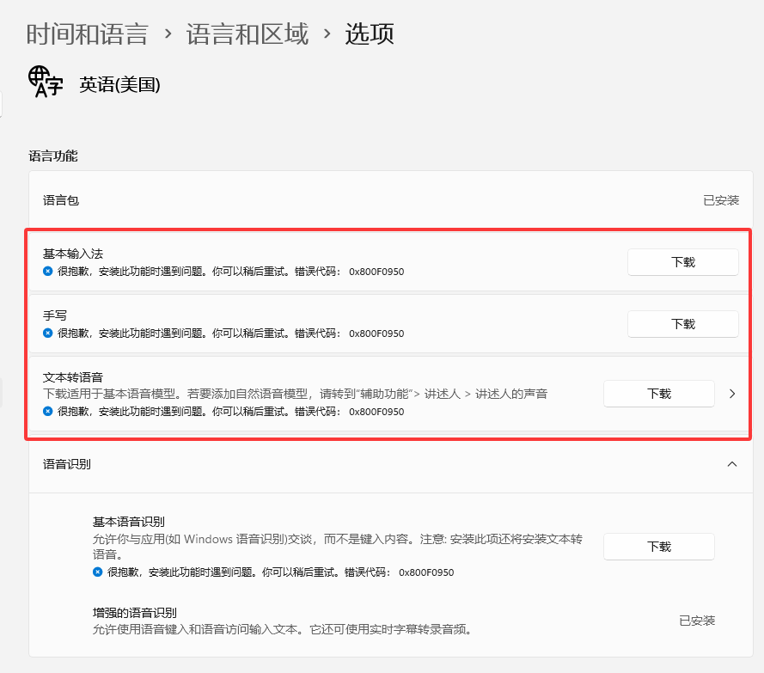764x673 pixels.
Task: Click the breadcrumb arrow before 选项
Action: (327, 34)
